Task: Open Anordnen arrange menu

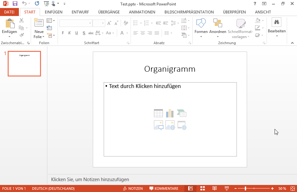Action: pos(218,28)
